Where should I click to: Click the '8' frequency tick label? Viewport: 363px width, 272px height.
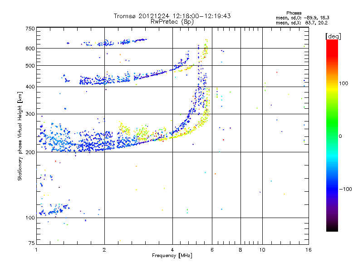[x=240, y=250]
